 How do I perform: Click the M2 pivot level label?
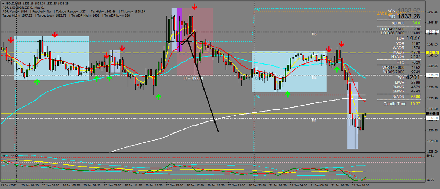point(314,78)
